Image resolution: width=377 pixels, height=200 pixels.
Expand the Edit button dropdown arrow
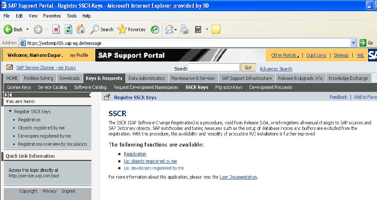click(x=207, y=29)
